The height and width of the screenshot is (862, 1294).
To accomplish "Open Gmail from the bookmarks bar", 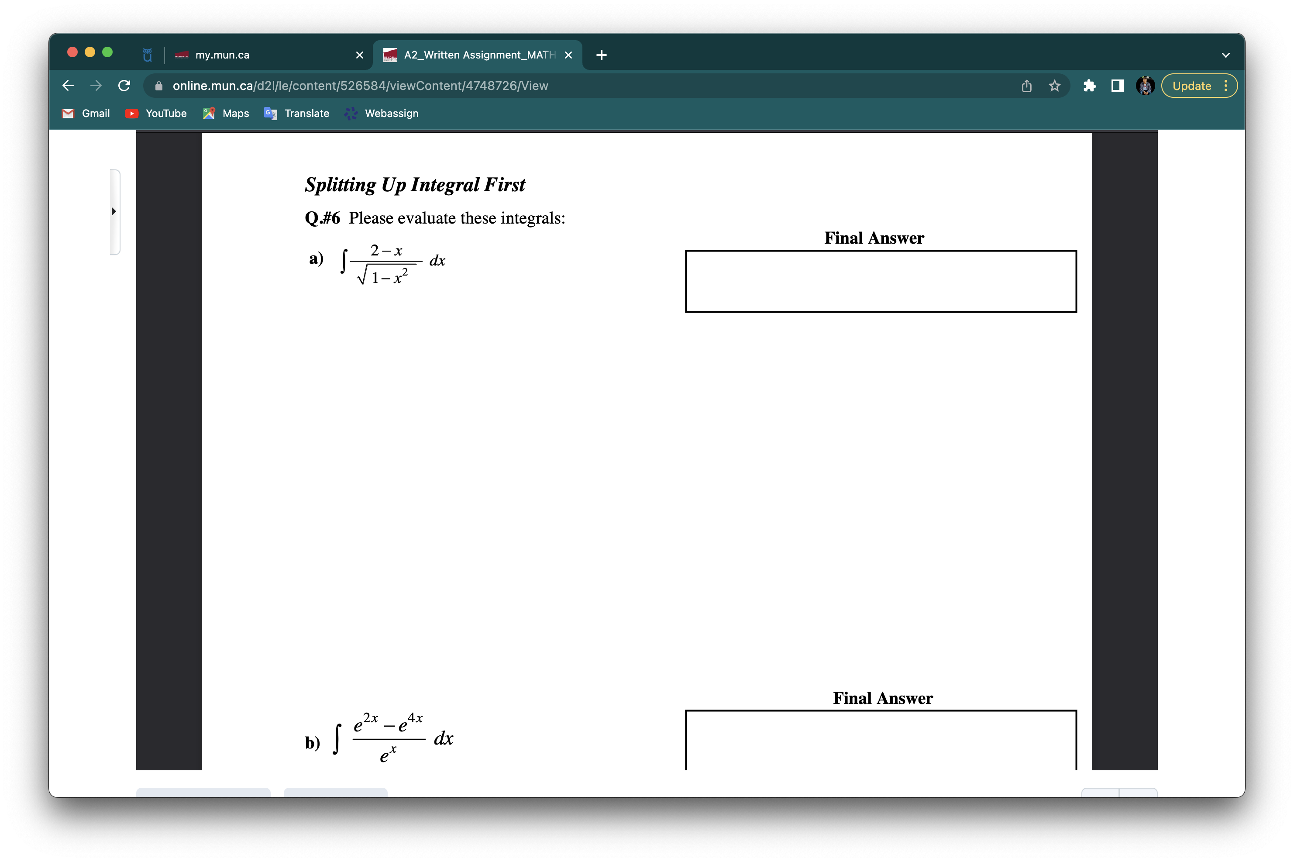I will click(x=86, y=113).
